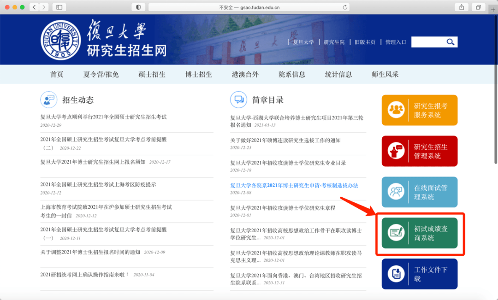Click the Safari forward arrow button
The width and height of the screenshot is (498, 300).
click(x=44, y=7)
